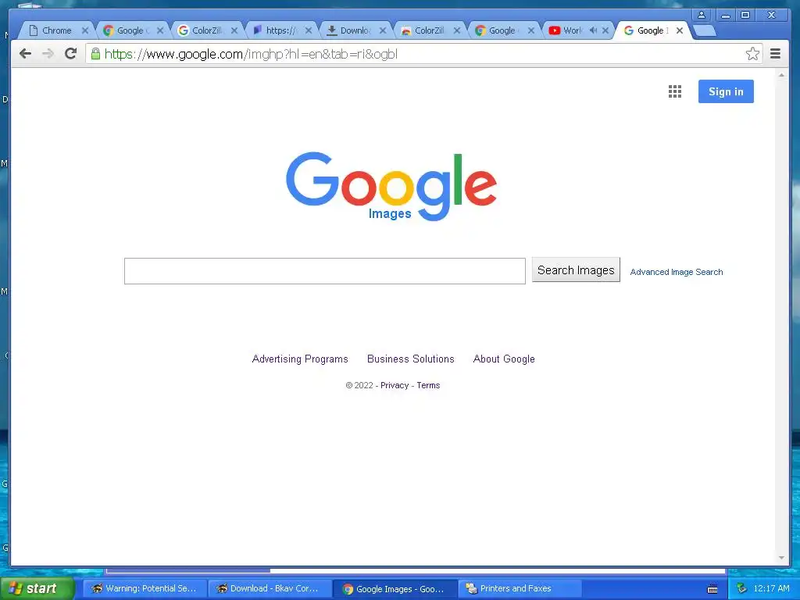Click the forward navigation arrow

click(x=48, y=54)
